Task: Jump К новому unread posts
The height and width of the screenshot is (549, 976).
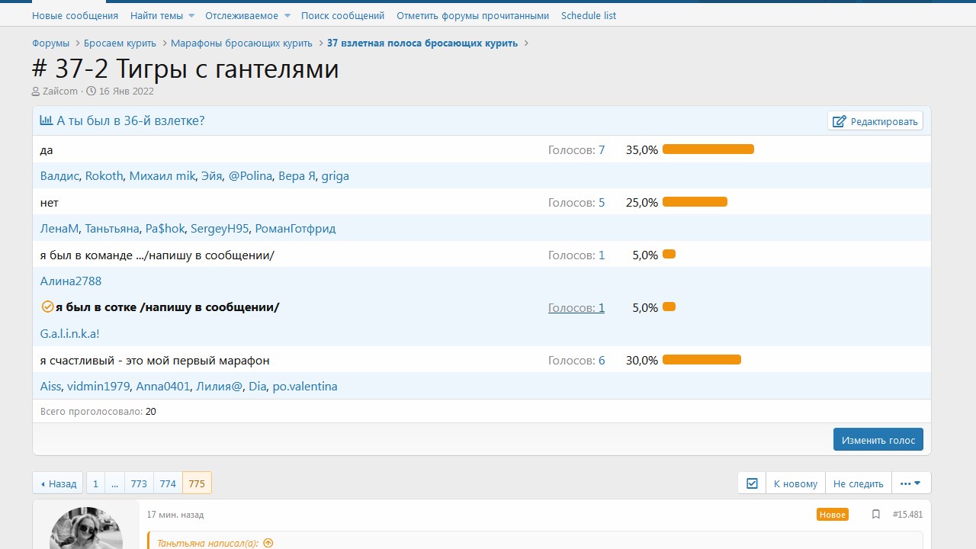Action: point(795,483)
